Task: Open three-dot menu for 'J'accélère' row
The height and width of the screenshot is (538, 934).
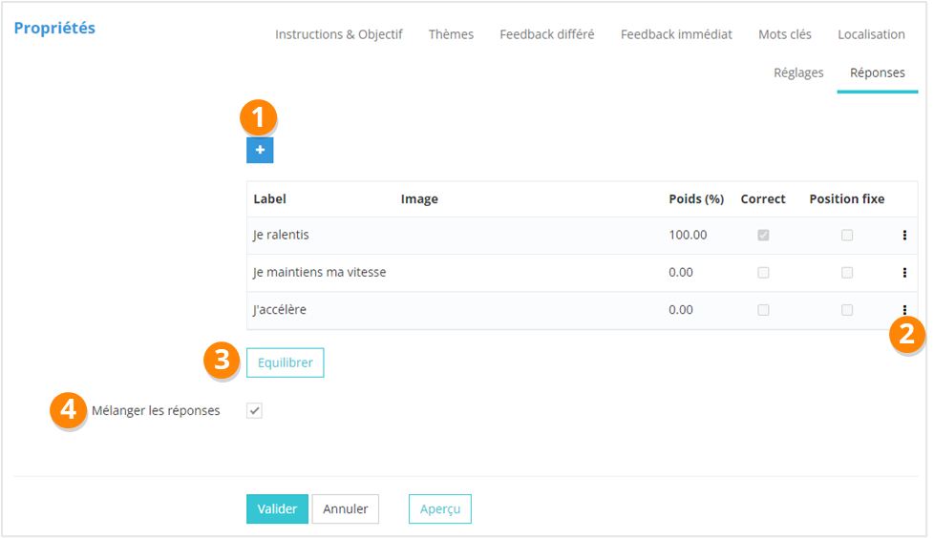Action: pyautogui.click(x=903, y=309)
